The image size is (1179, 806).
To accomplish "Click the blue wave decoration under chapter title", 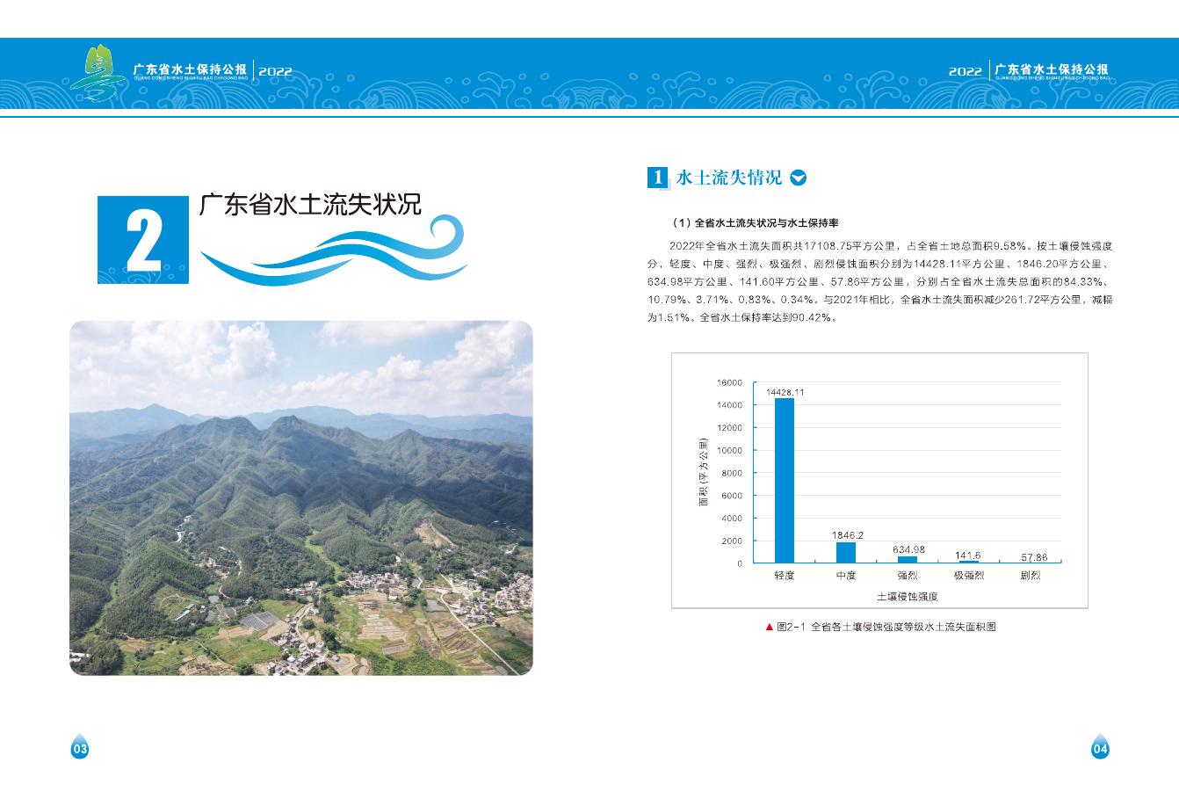I will [334, 251].
